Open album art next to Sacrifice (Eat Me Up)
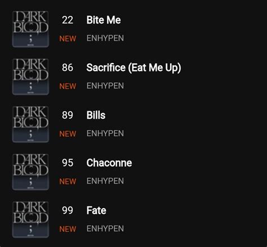The width and height of the screenshot is (267, 247). [30, 77]
